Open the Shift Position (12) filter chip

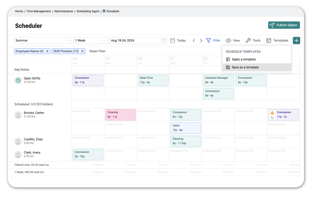[x=66, y=51]
